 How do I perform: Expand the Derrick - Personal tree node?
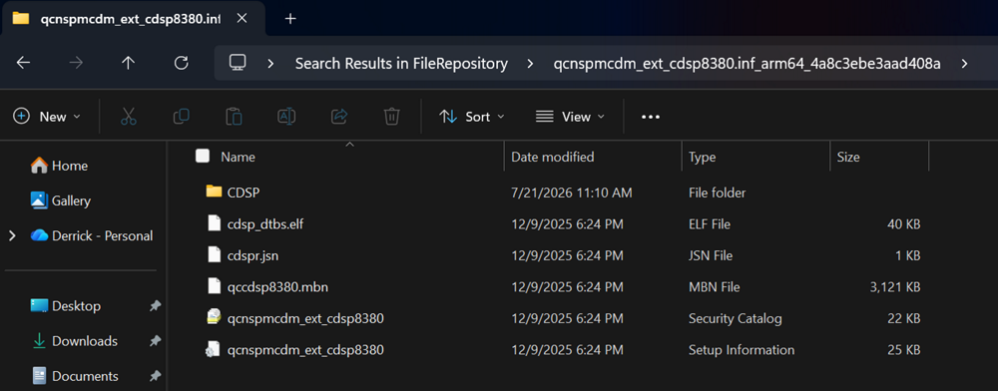(12, 235)
